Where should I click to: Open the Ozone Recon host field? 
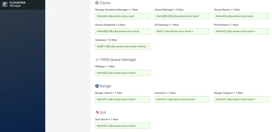(x=241, y=16)
